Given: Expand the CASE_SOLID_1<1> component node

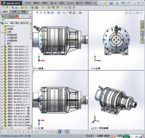Looking at the screenshot, I should click(2, 47).
